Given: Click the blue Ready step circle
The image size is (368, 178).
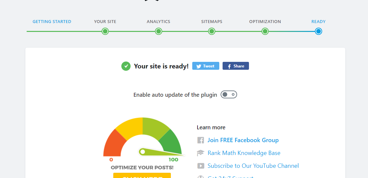Looking at the screenshot, I should 318,31.
